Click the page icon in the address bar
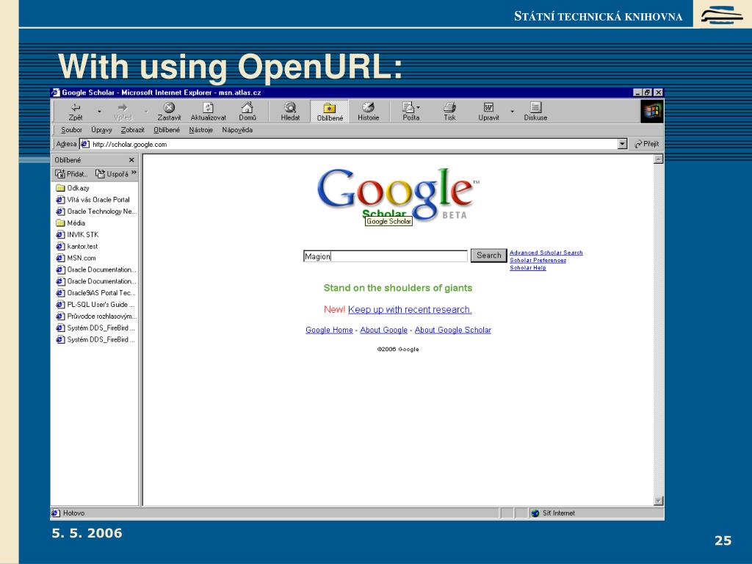The height and width of the screenshot is (564, 752). tap(85, 144)
